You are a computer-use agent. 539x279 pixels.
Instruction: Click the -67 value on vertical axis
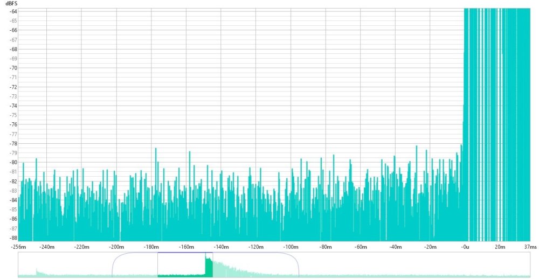click(13, 39)
